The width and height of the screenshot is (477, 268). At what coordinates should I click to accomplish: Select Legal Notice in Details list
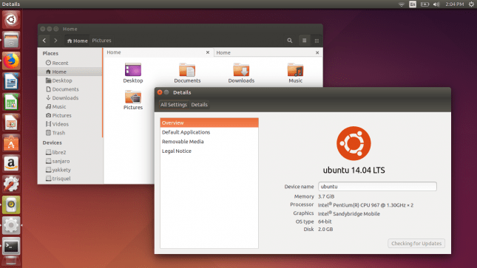pyautogui.click(x=209, y=151)
